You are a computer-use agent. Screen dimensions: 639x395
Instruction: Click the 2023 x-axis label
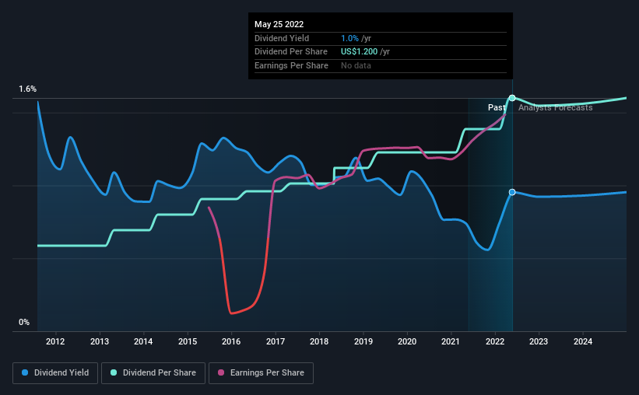pyautogui.click(x=539, y=341)
